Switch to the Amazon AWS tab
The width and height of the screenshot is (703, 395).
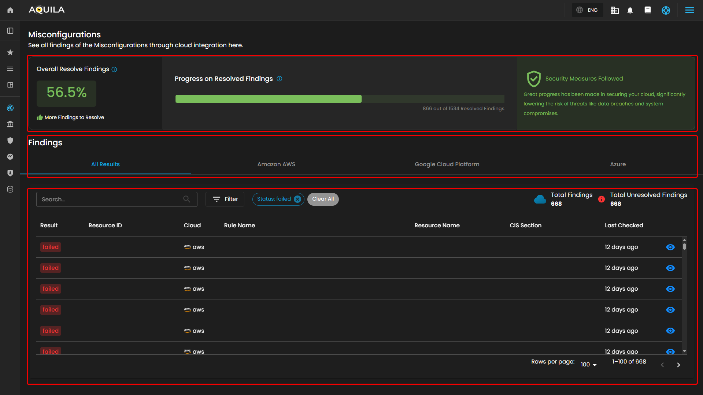click(276, 164)
